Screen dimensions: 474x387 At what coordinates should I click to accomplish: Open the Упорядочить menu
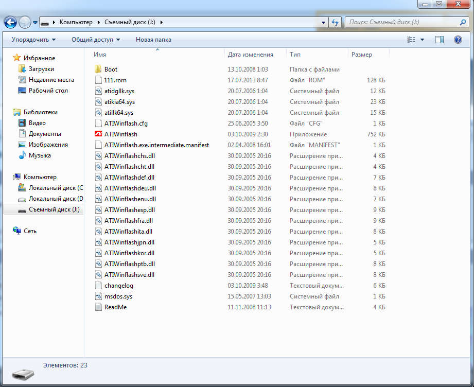pos(33,40)
